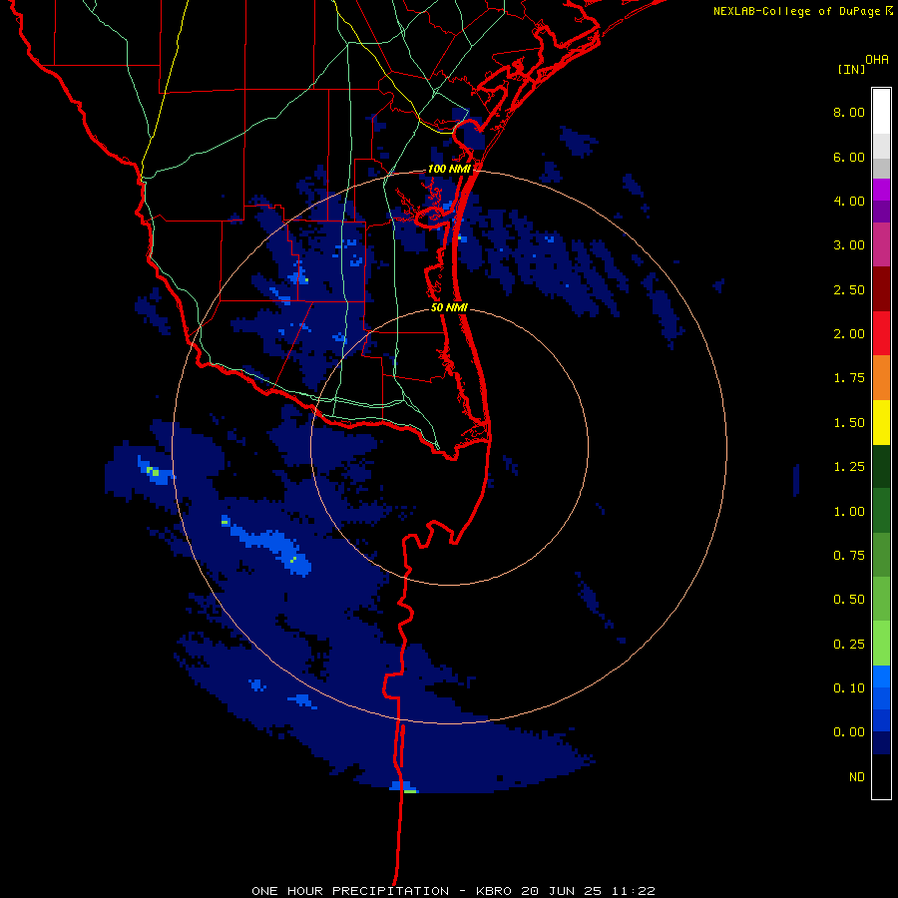Image resolution: width=898 pixels, height=898 pixels.
Task: Click the 1.75 legend value
Action: [849, 378]
